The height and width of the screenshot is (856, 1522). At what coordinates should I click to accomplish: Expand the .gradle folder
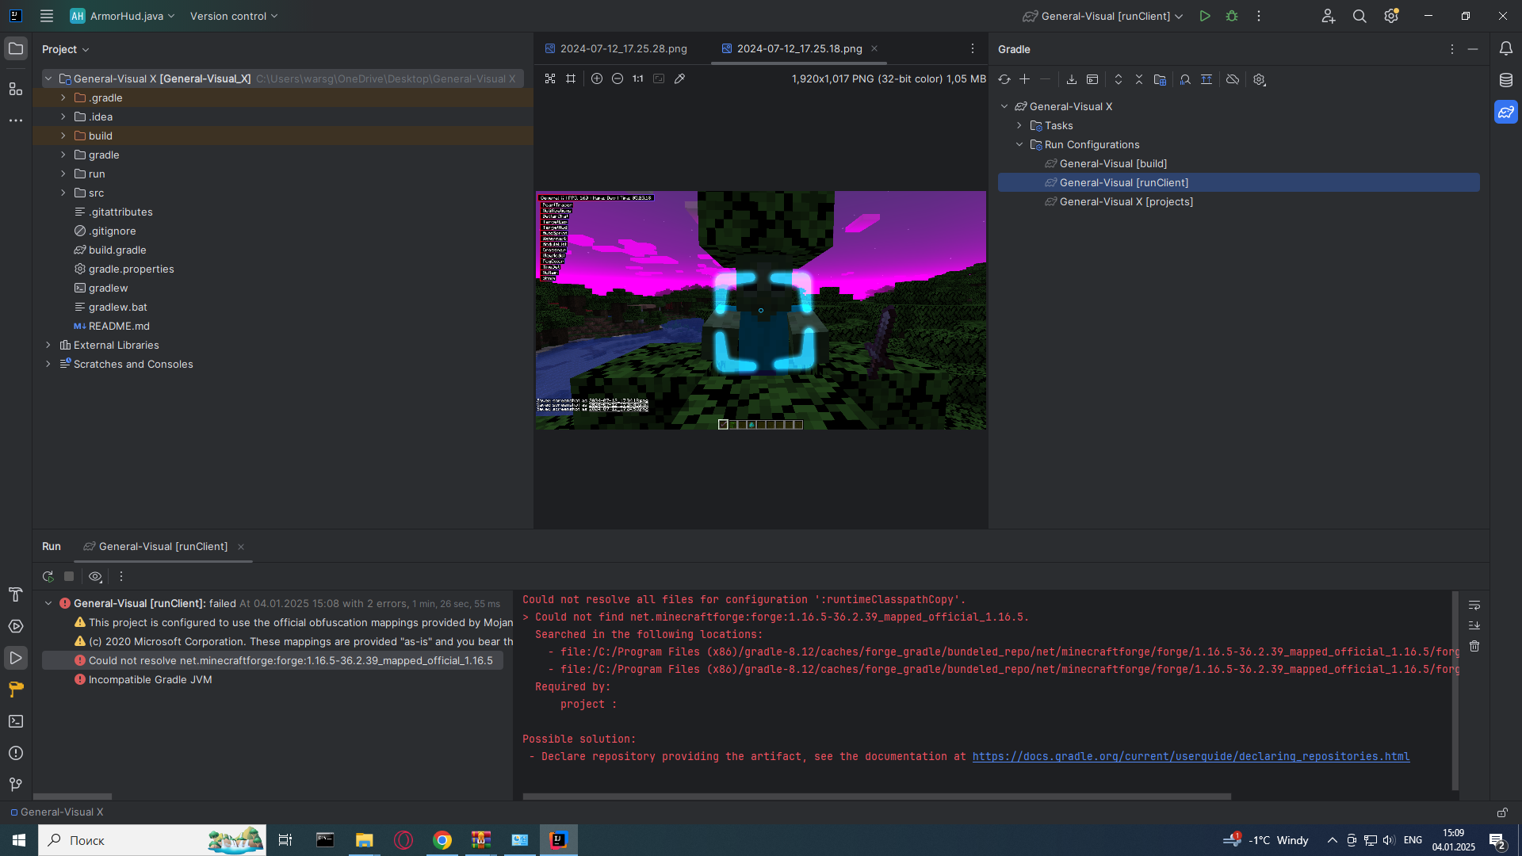(63, 97)
